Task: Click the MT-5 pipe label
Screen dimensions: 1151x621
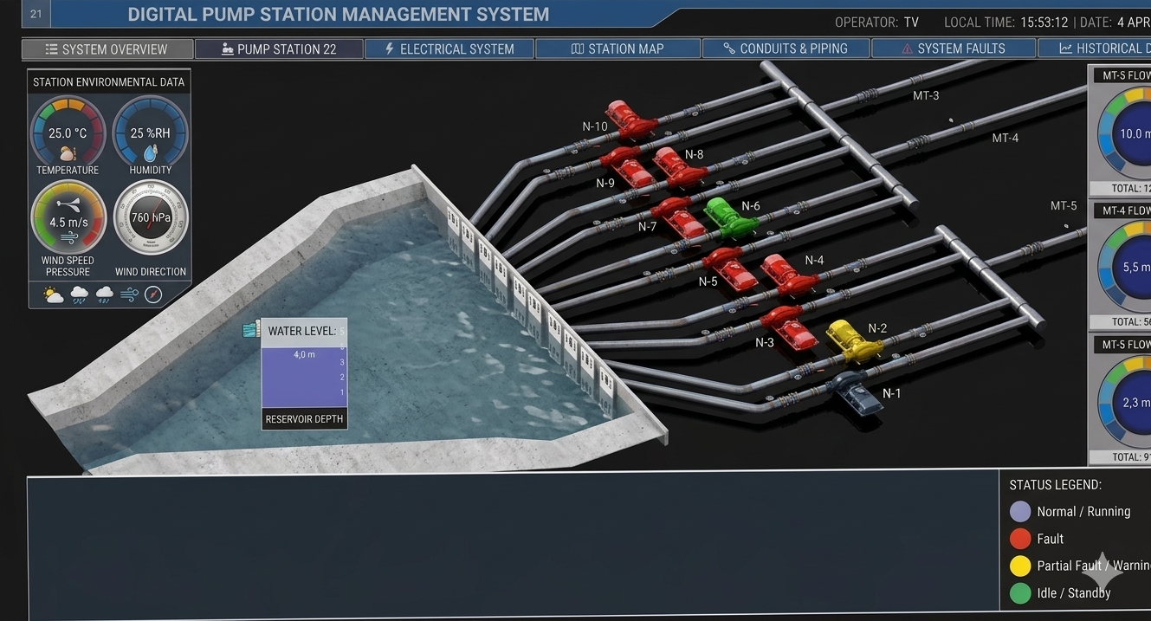Action: (1064, 205)
